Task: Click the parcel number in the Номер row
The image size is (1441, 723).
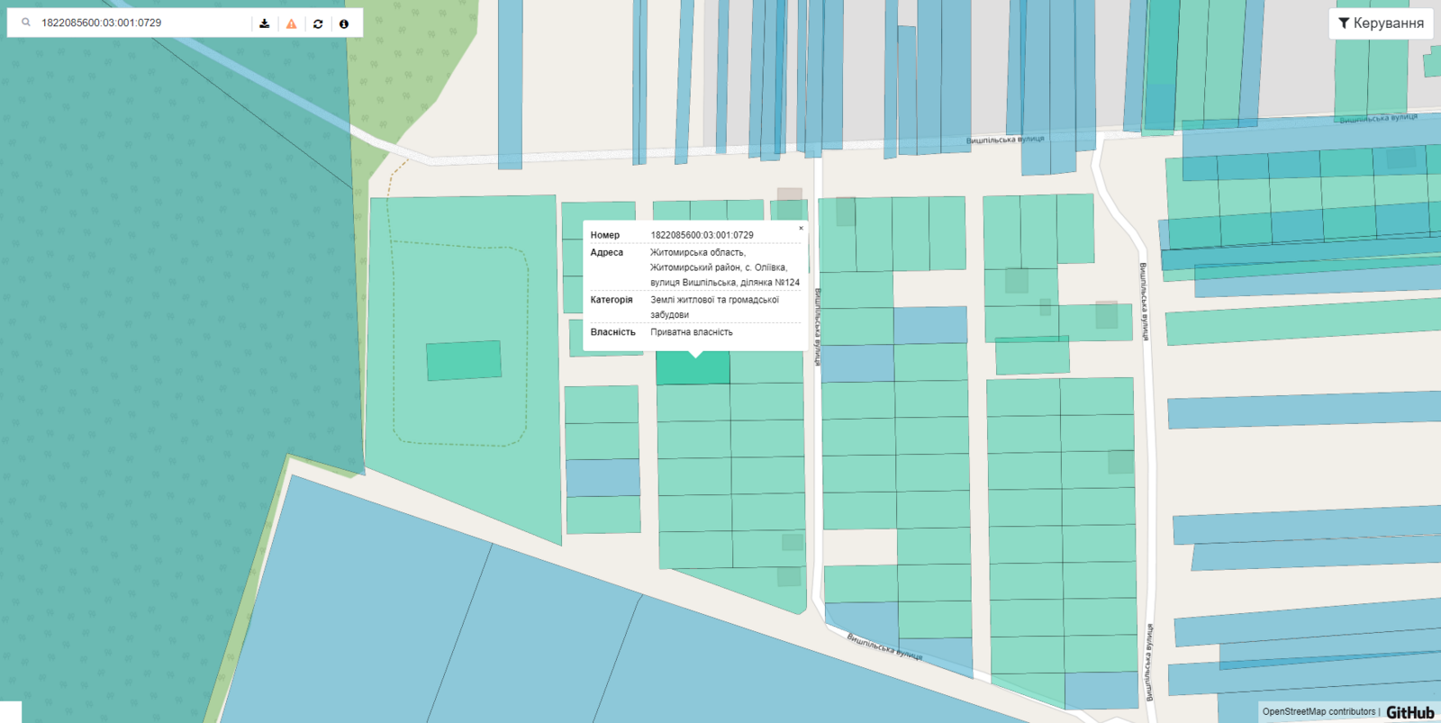Action: 702,235
